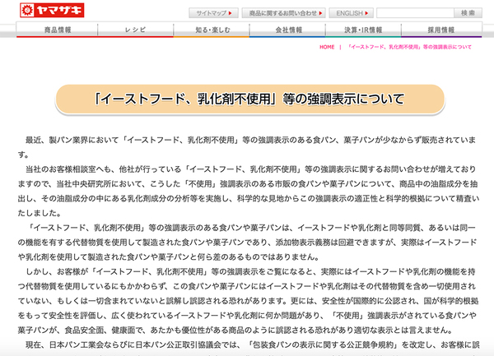Switch to the ENGLISH site
494x356 pixels.
351,13
